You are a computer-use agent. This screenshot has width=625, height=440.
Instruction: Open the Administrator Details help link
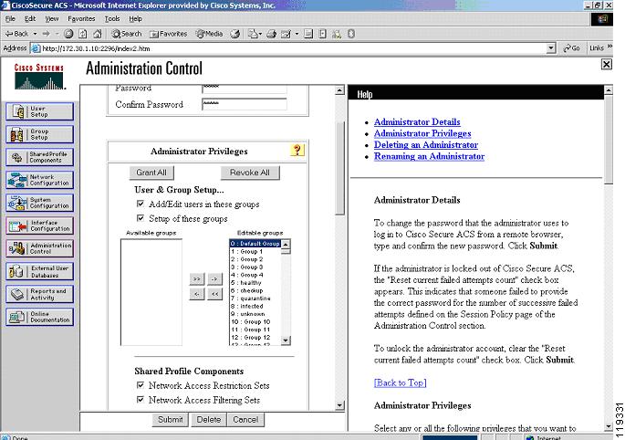417,122
